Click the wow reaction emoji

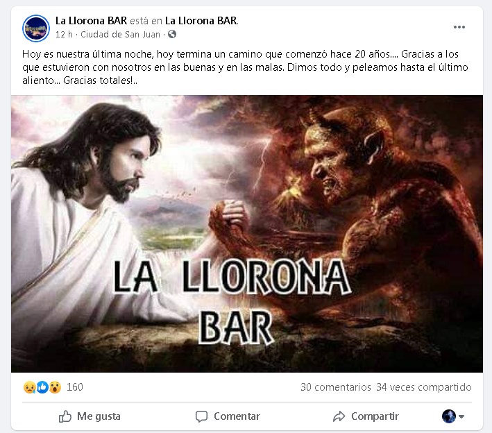pyautogui.click(x=55, y=387)
